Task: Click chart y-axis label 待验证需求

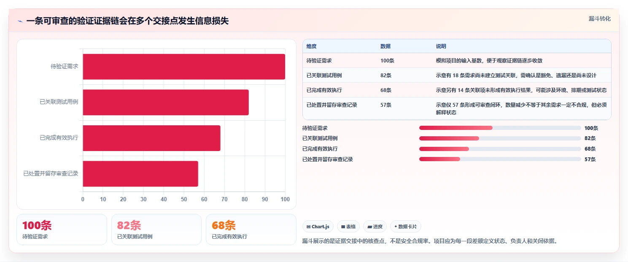Action: [65, 67]
